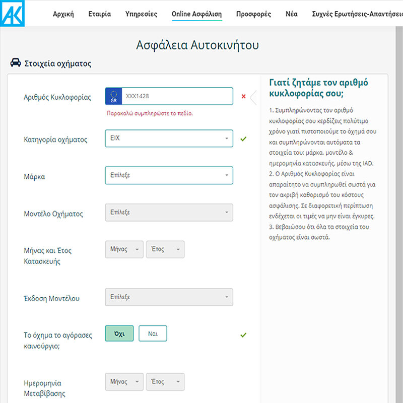Open Μήνας dropdown for Ημερομηνία Μεταβίβασης
The image size is (403, 403).
tap(124, 382)
